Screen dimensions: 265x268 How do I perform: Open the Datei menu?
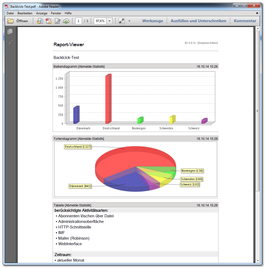(x=10, y=13)
